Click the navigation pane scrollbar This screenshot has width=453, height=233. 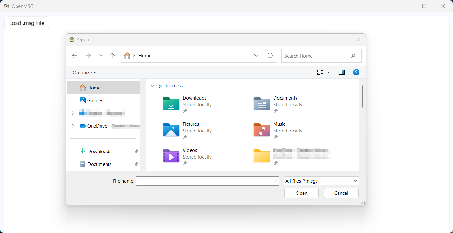143,97
